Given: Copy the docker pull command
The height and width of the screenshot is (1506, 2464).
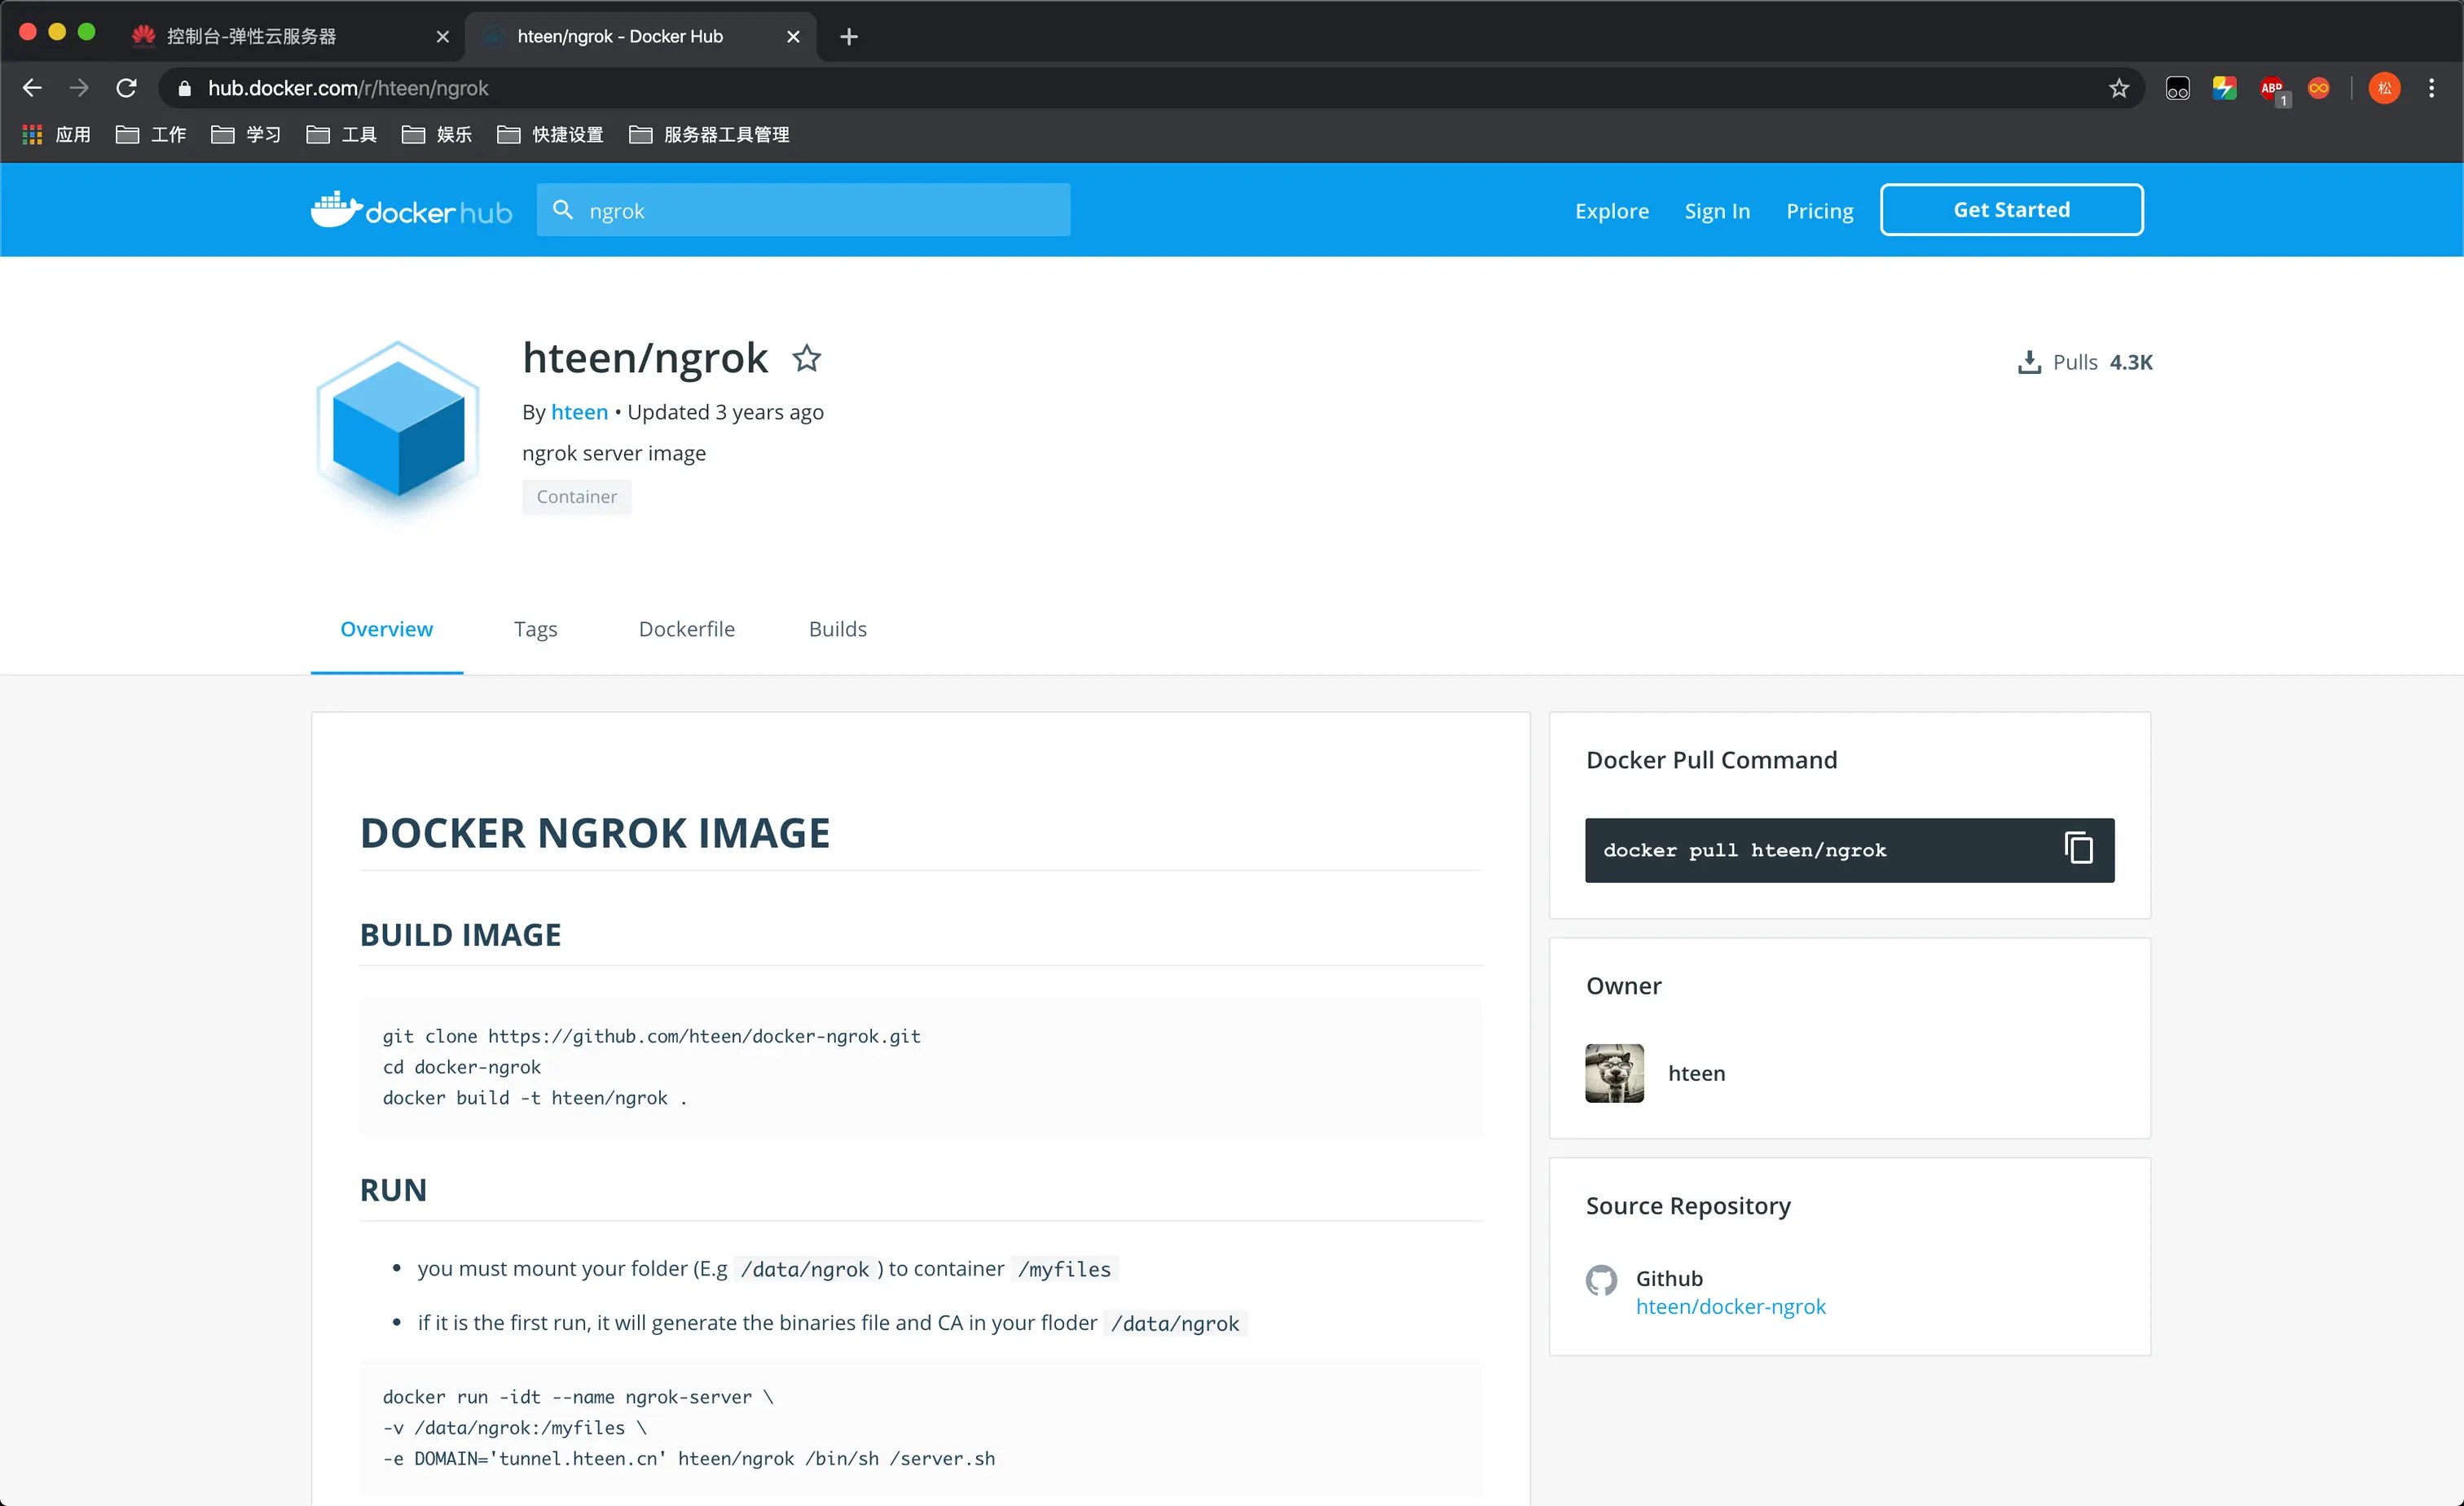Looking at the screenshot, I should pyautogui.click(x=2078, y=849).
